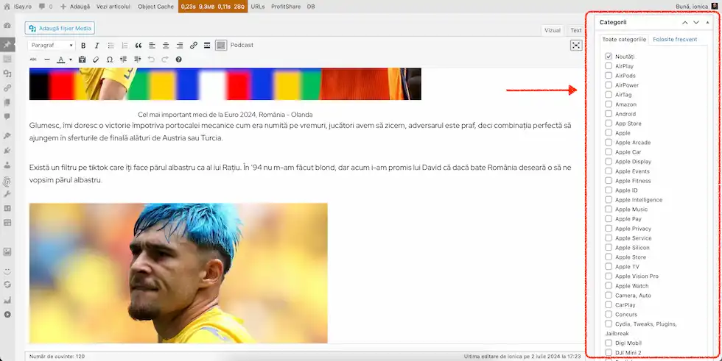This screenshot has height=361, width=722.
Task: Open the Paragraf format dropdown
Action: pyautogui.click(x=51, y=46)
